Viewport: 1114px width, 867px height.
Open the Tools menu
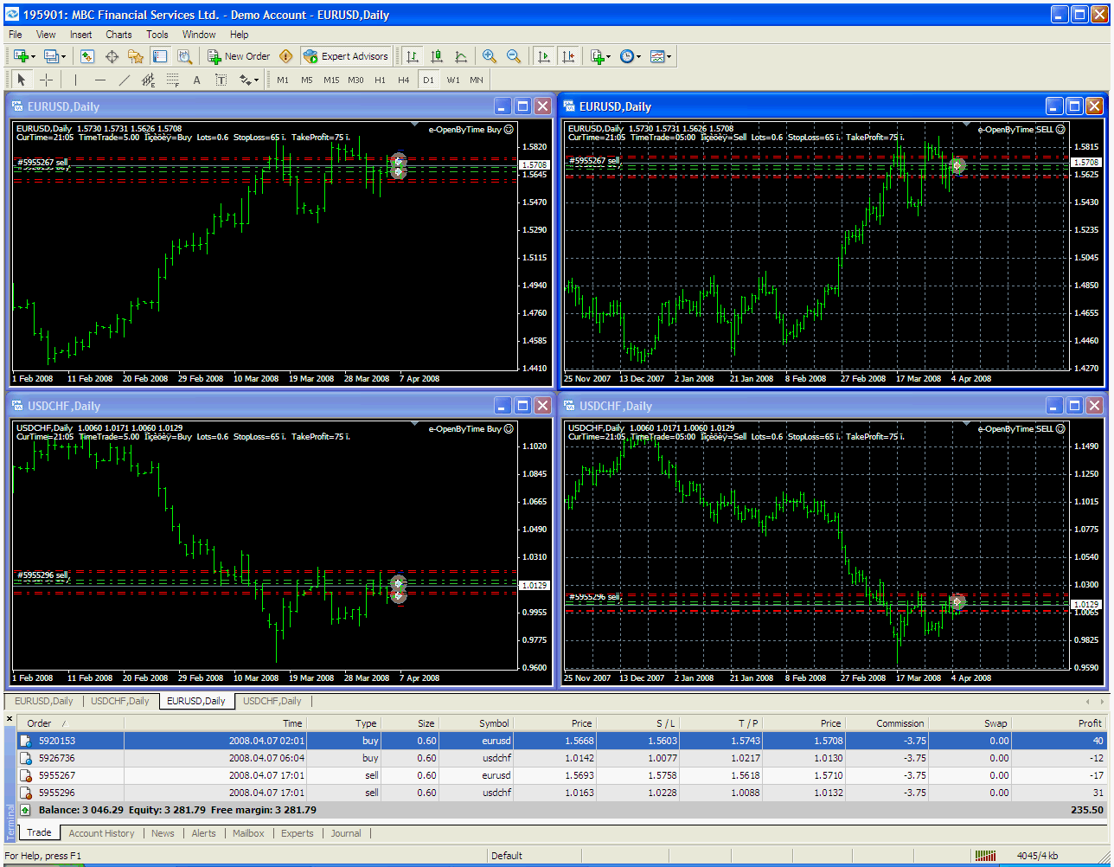(x=157, y=35)
